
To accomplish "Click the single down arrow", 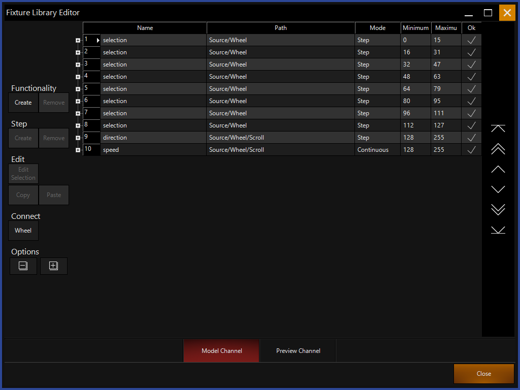I will (x=498, y=189).
